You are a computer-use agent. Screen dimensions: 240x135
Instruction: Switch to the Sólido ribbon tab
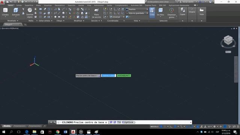point(19,5)
